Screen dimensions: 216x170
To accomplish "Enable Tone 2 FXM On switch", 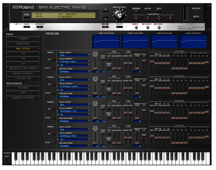I will coord(109,84).
